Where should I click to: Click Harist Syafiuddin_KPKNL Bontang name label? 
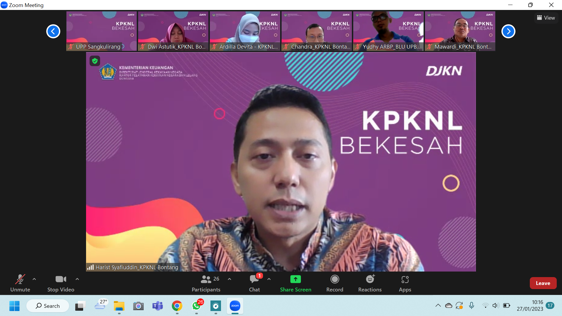(x=137, y=267)
